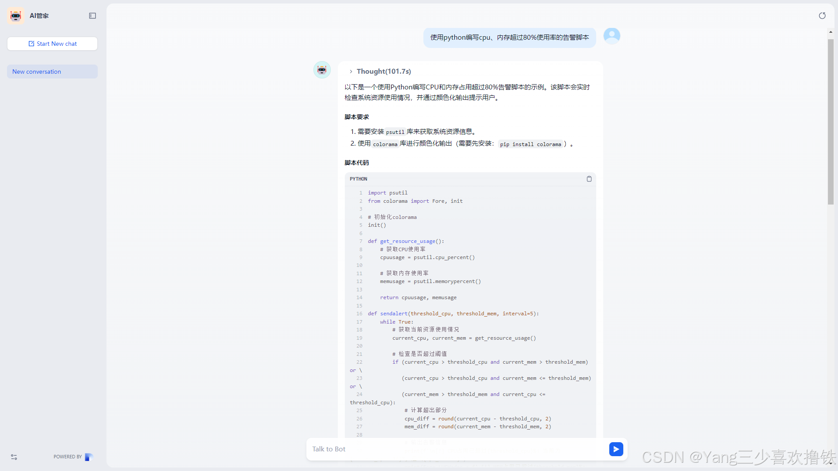
Task: Click the POWERED BY logo
Action: coord(89,457)
